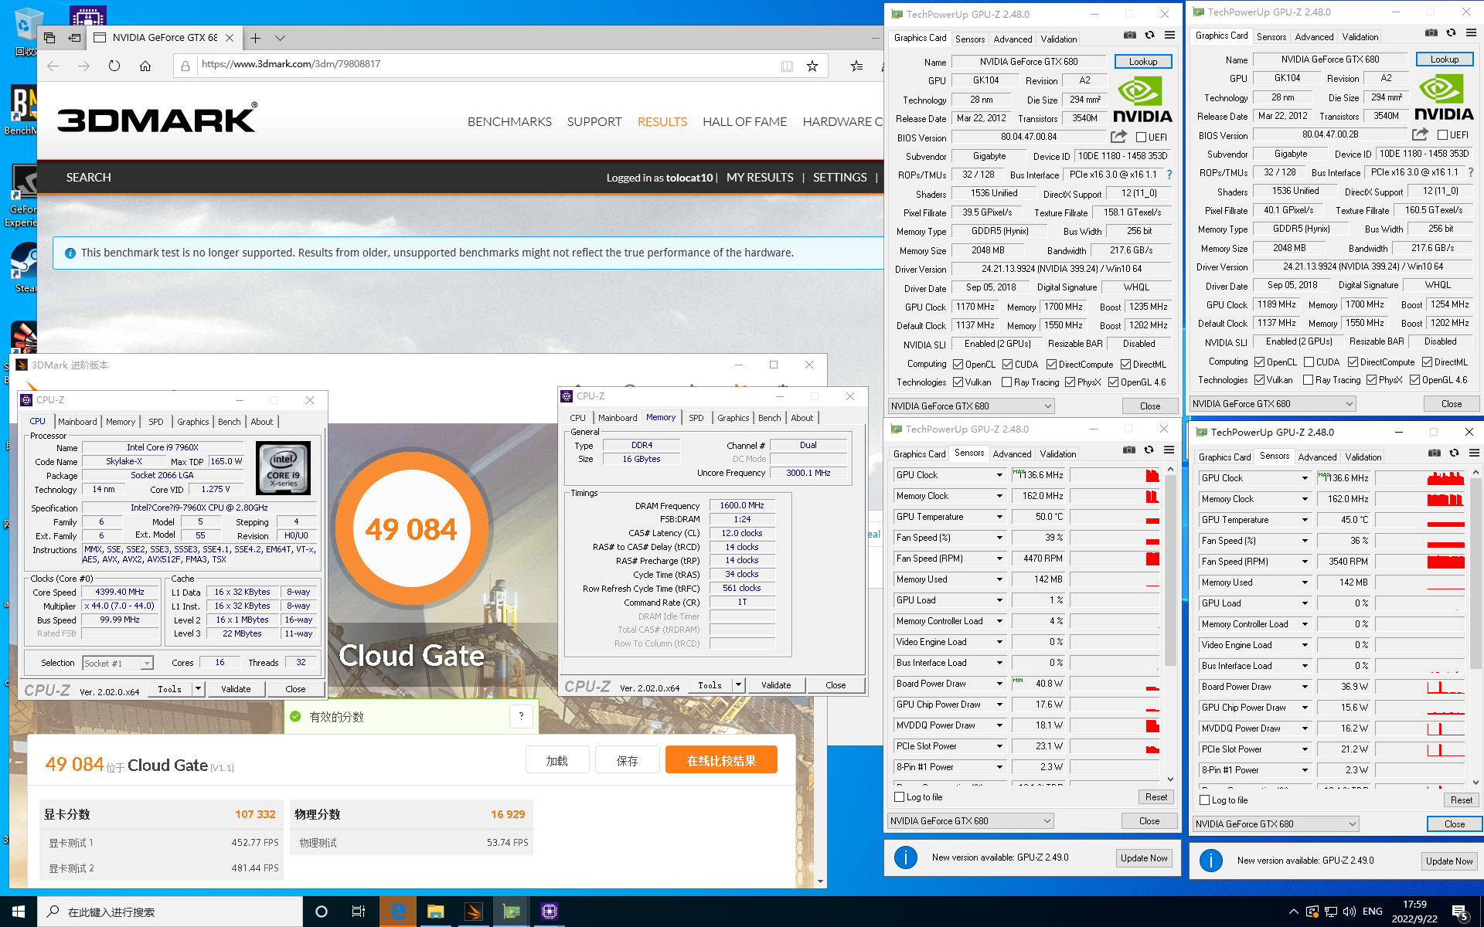The height and width of the screenshot is (927, 1484).
Task: Click the screenshot camera icon in top-left GPU-Z
Action: (x=1130, y=36)
